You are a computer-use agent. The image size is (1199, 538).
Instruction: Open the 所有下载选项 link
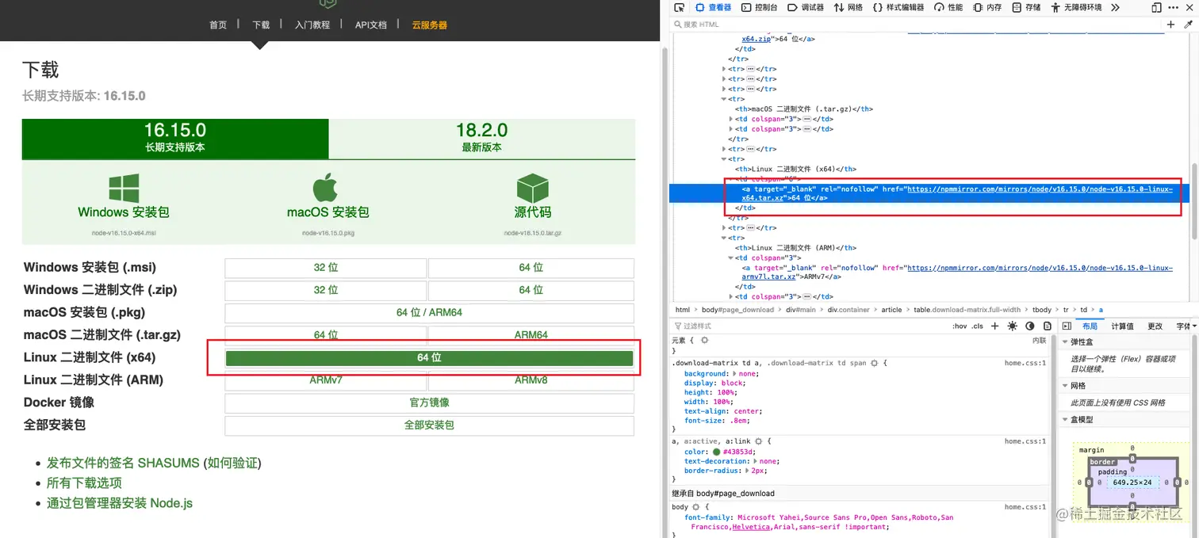84,483
